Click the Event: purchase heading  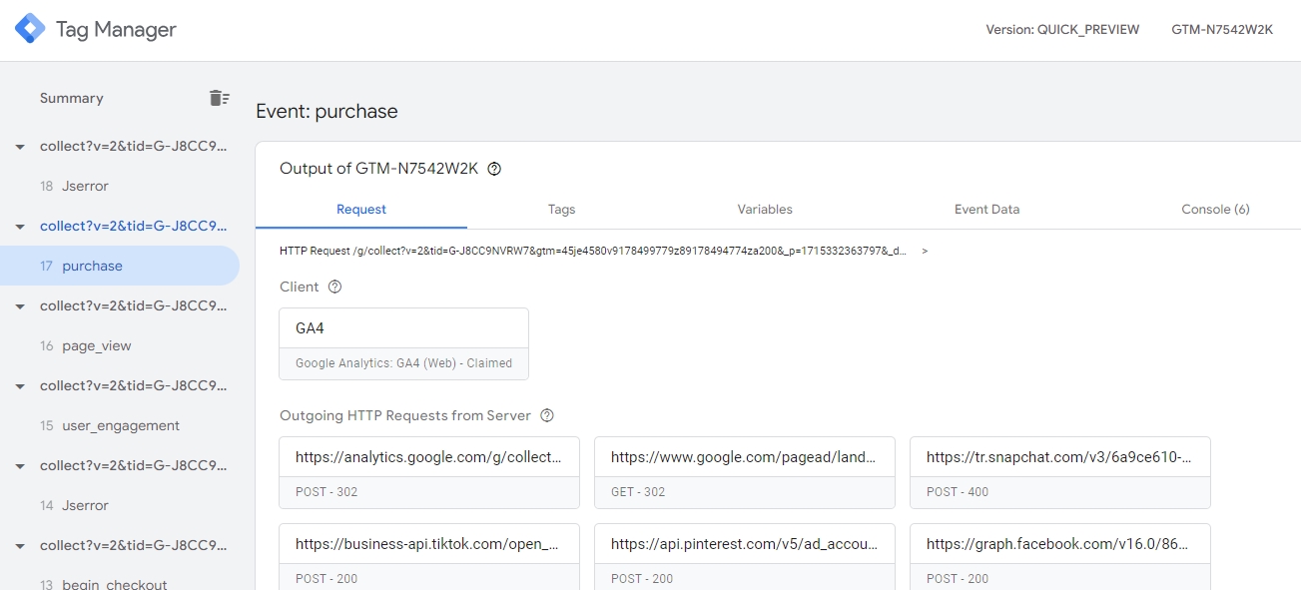click(326, 111)
